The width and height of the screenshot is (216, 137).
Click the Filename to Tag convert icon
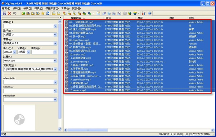click(x=70, y=13)
